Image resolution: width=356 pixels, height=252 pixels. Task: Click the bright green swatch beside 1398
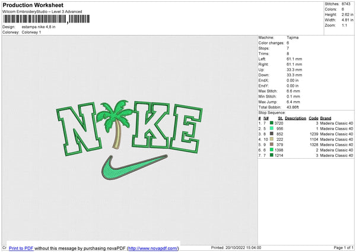point(272,150)
